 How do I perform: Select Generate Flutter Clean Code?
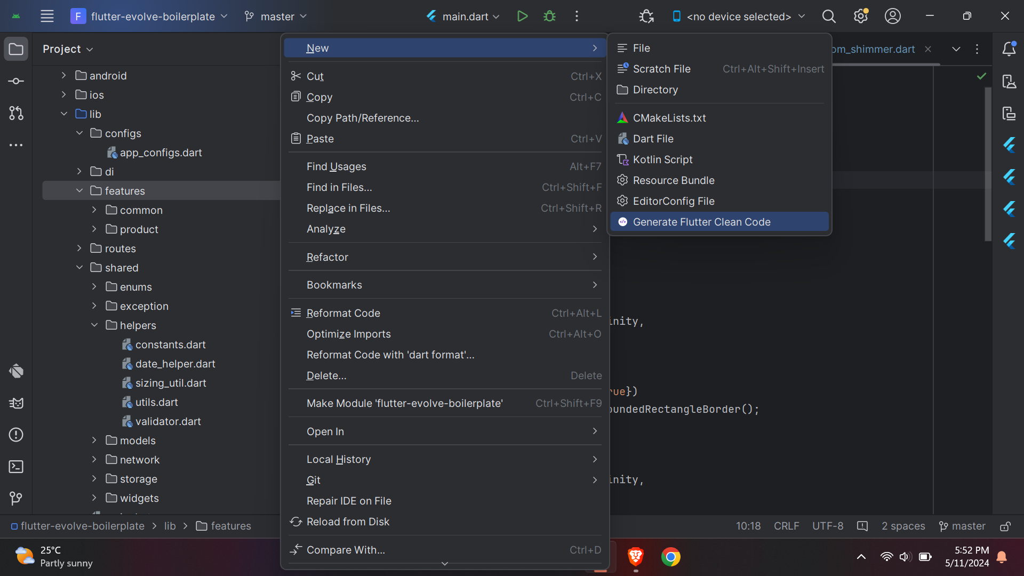tap(701, 222)
